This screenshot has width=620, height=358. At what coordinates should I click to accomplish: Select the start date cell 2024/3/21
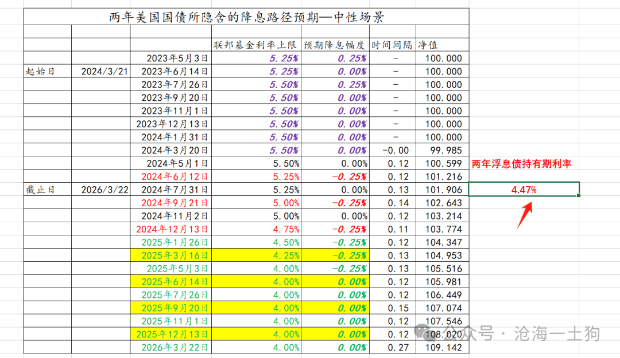pos(101,71)
